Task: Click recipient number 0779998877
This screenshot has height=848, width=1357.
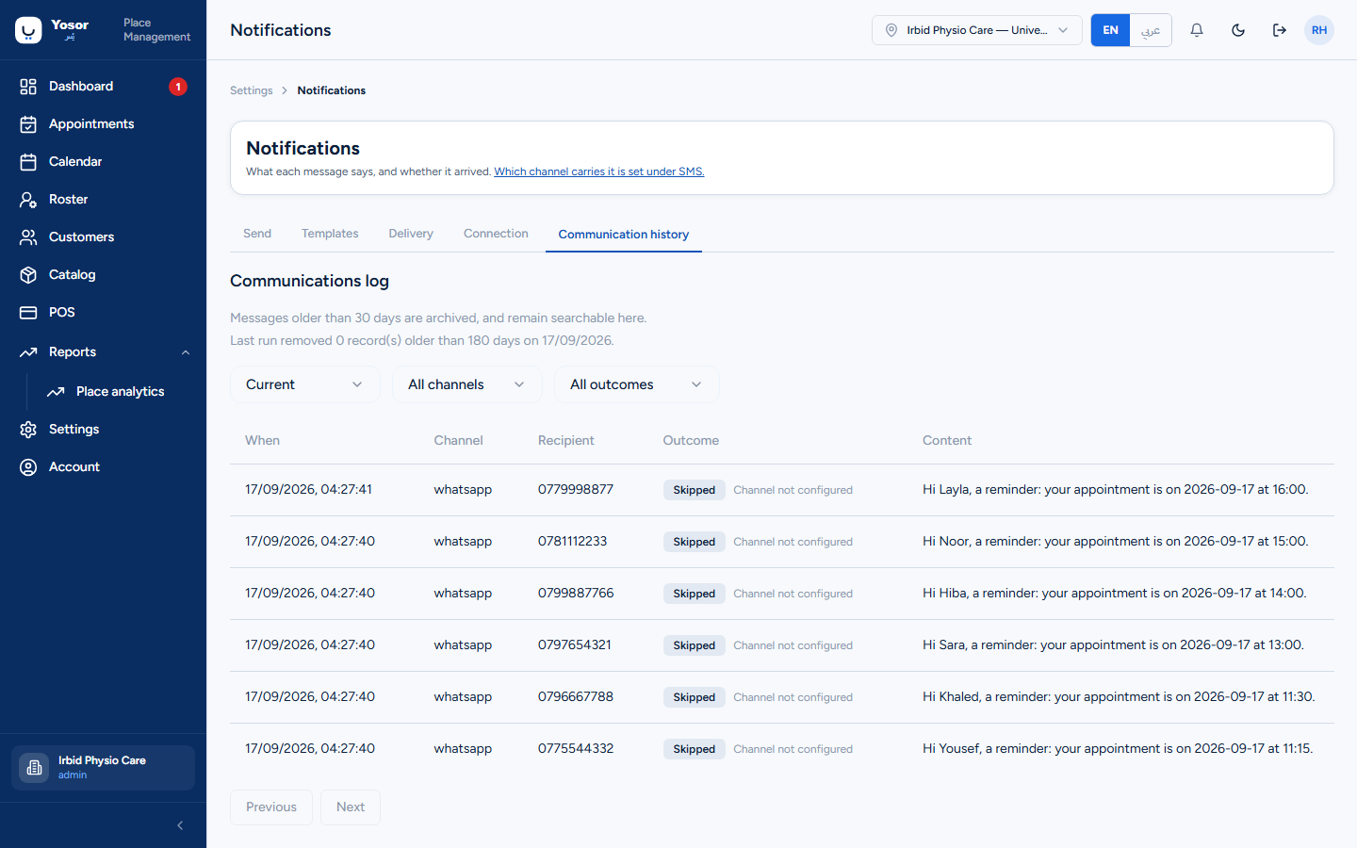Action: pyautogui.click(x=576, y=490)
